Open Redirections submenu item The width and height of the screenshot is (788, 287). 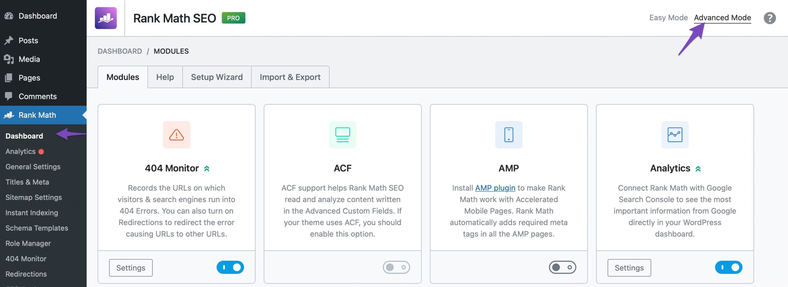pyautogui.click(x=26, y=274)
